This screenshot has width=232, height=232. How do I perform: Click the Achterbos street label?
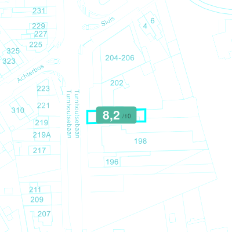tap(30, 74)
